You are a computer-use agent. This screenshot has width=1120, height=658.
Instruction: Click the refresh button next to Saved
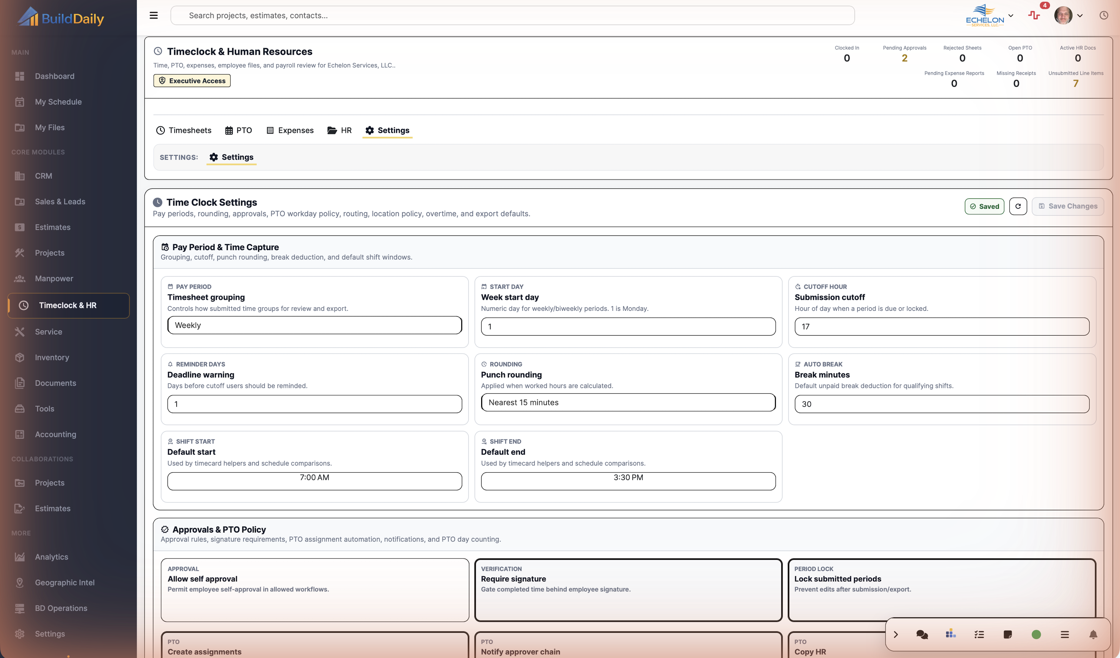pos(1018,207)
